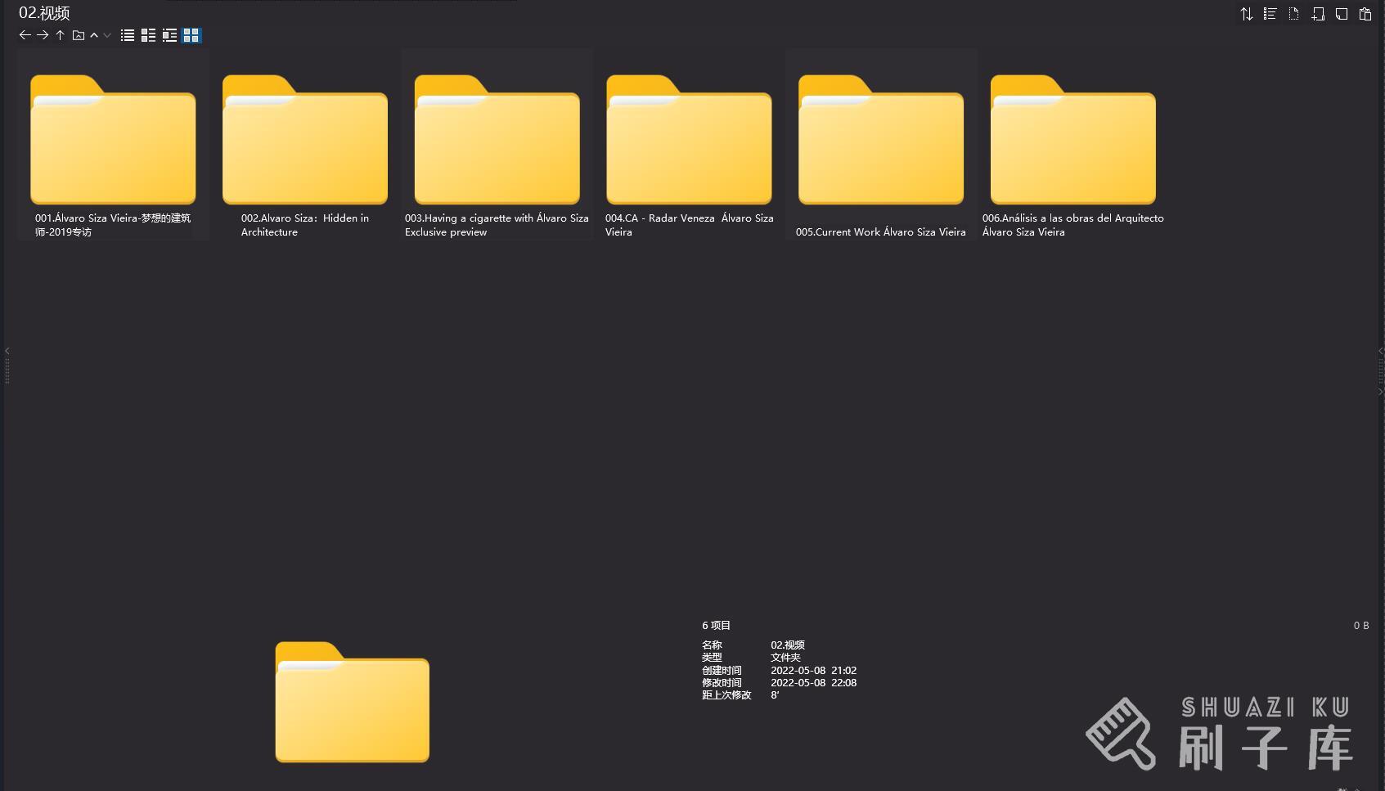Open the select-items checklist icon
This screenshot has width=1385, height=791.
click(1270, 14)
